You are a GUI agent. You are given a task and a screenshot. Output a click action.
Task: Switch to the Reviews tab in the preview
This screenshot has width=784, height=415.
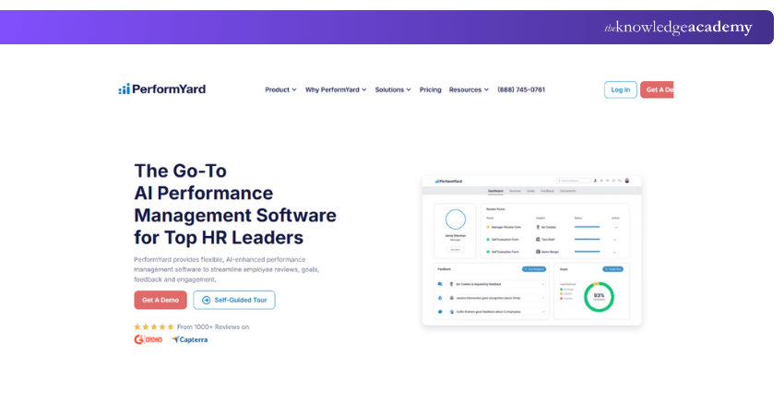pos(515,191)
